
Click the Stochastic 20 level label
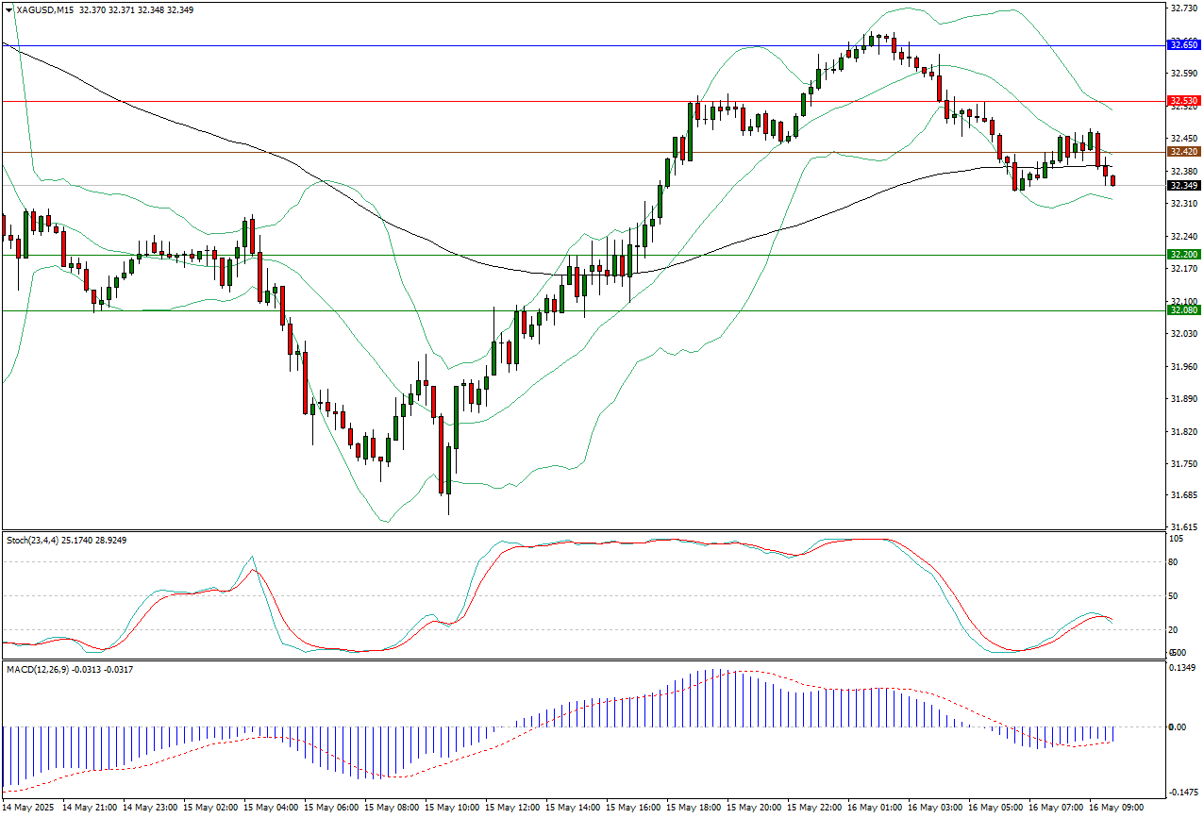tap(1175, 629)
